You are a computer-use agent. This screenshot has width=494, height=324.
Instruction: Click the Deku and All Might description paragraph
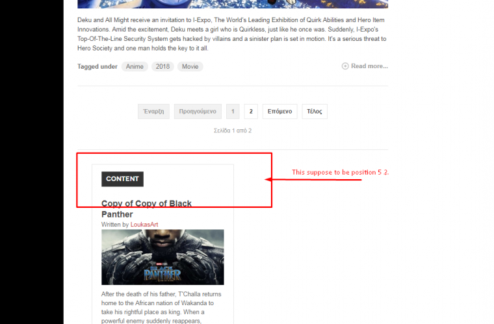(232, 34)
